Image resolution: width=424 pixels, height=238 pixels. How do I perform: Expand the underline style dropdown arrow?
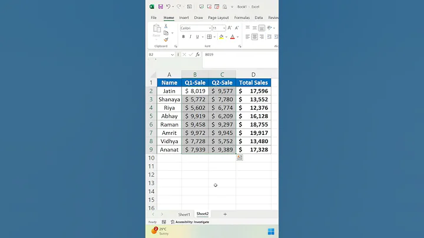tap(202, 37)
